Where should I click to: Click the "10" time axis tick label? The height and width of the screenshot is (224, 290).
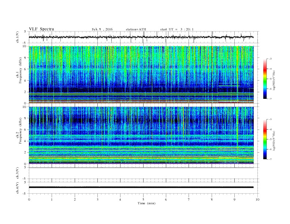pos(257,199)
